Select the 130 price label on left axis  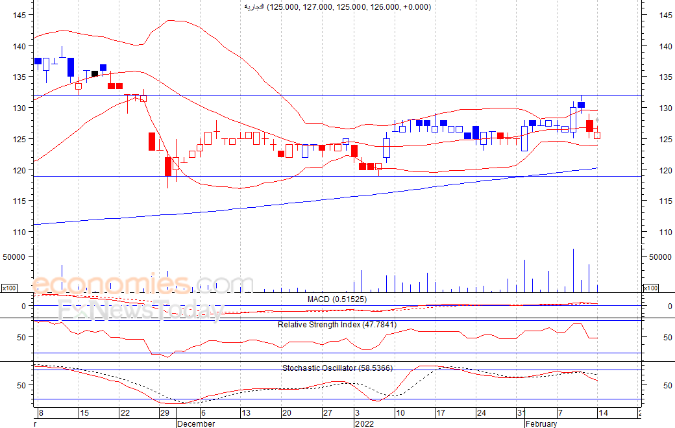click(19, 108)
